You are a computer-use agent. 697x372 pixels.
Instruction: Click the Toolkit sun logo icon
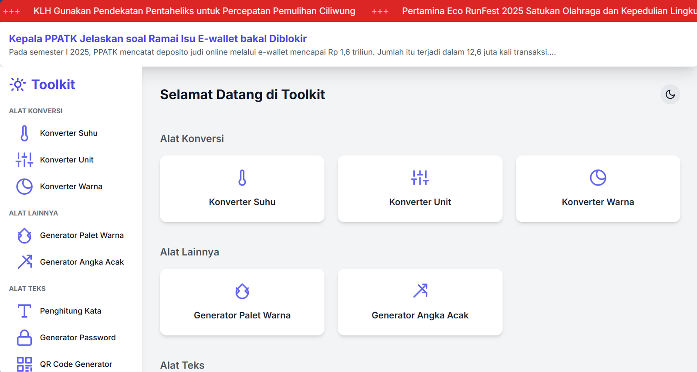[17, 85]
